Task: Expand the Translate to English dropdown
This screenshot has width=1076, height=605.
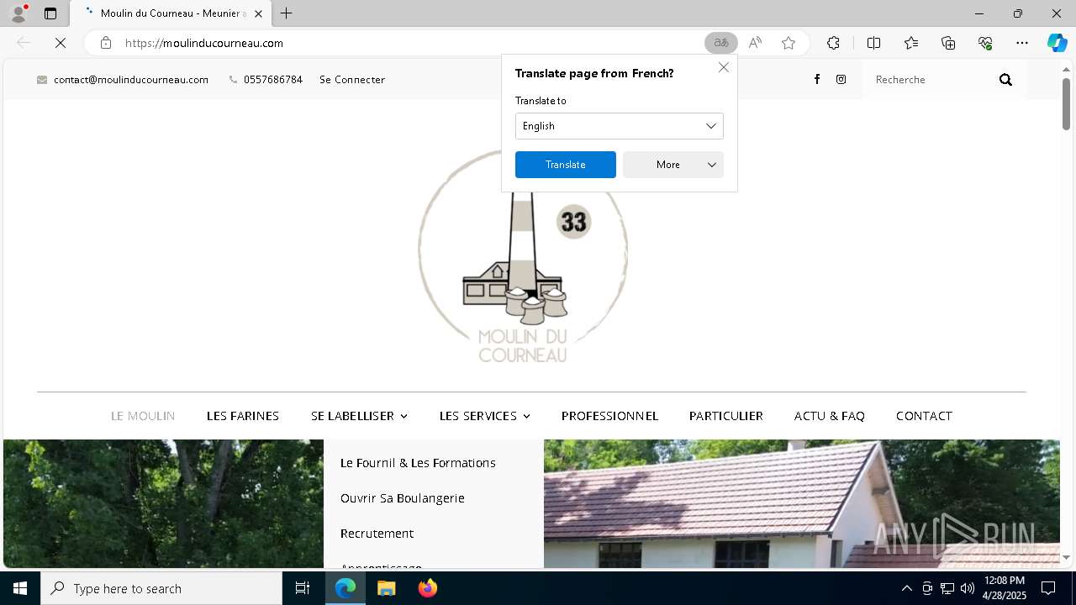Action: point(620,126)
